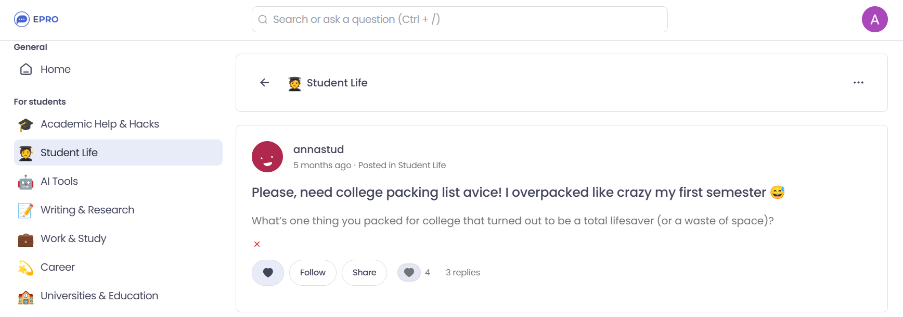This screenshot has width=903, height=317.
Task: Go back using the left arrow
Action: pyautogui.click(x=265, y=82)
